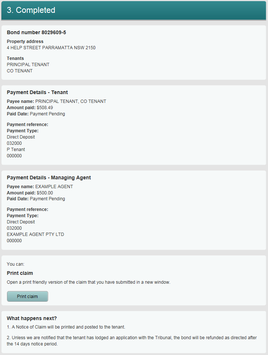Click the property address text
This screenshot has height=355, width=268.
point(51,47)
